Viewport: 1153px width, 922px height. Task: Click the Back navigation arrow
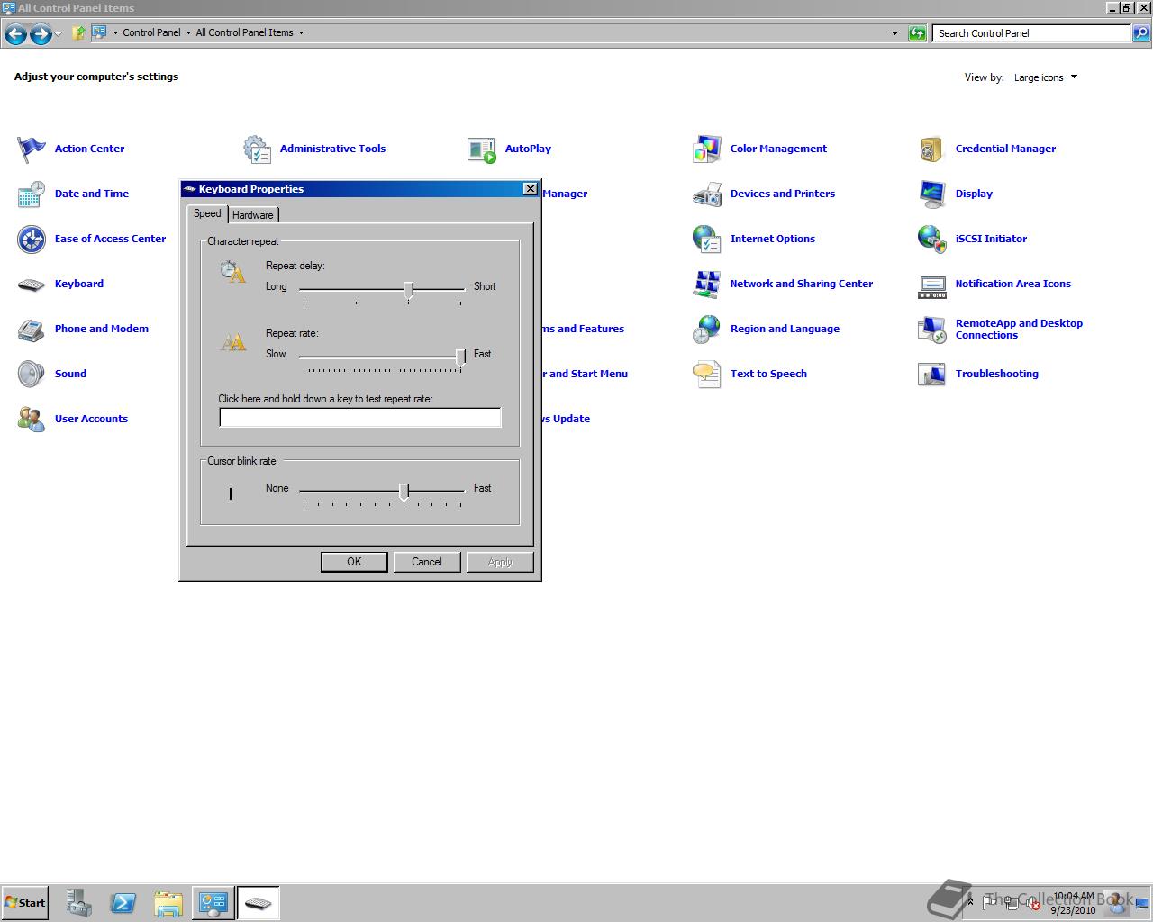(x=15, y=34)
